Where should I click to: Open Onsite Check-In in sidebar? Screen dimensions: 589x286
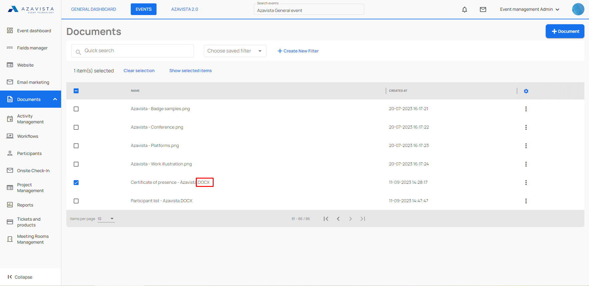click(x=30, y=170)
